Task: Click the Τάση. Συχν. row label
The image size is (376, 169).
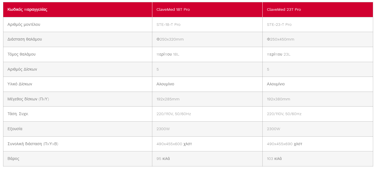Action: click(x=18, y=114)
